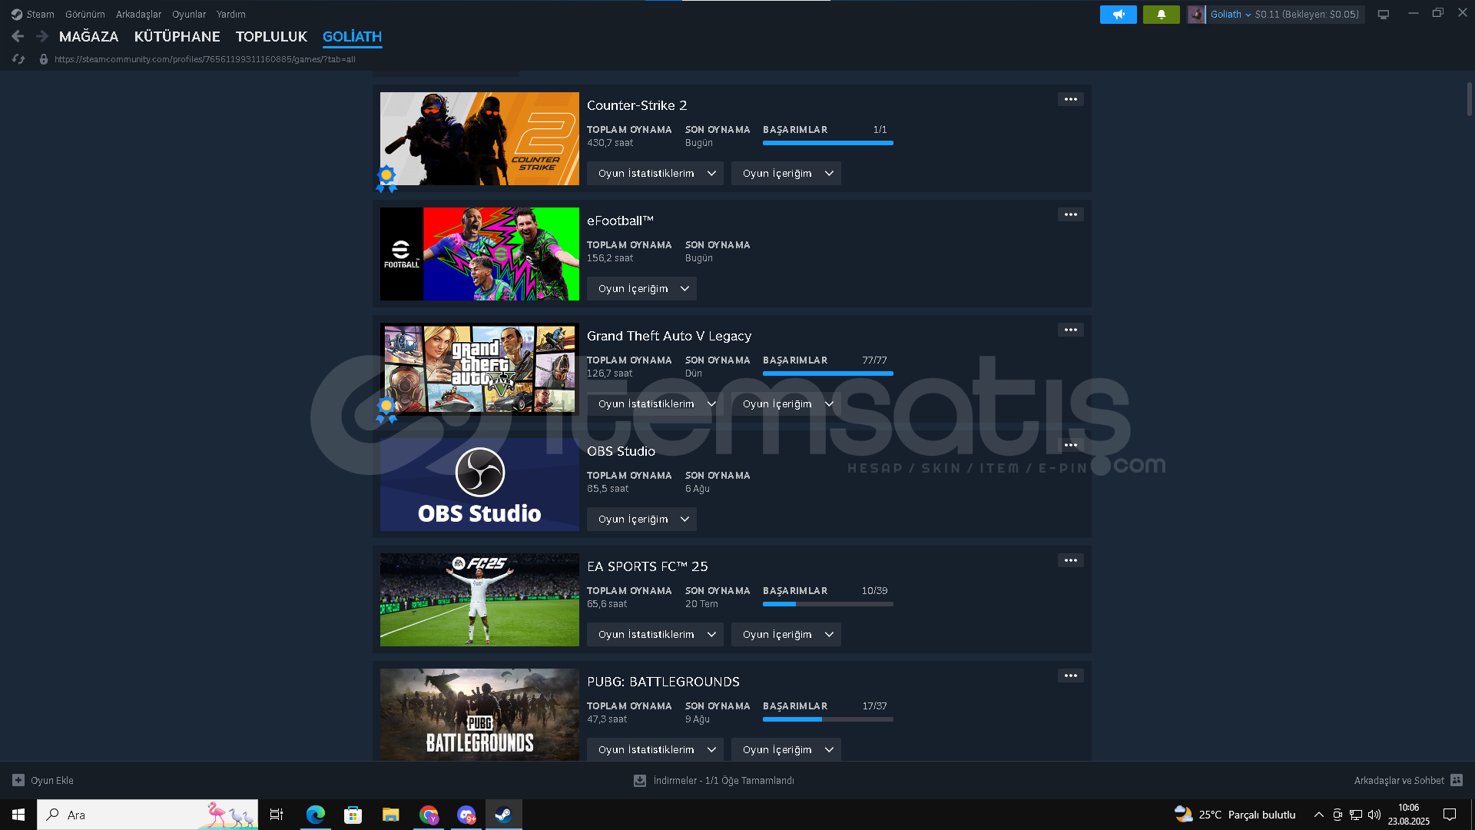
Task: Click the padlock icon beside URL
Action: tap(44, 59)
